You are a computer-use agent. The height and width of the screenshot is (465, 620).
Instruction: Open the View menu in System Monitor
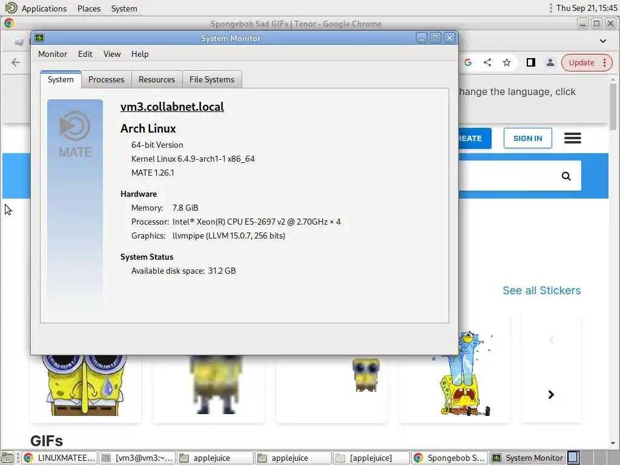(112, 54)
